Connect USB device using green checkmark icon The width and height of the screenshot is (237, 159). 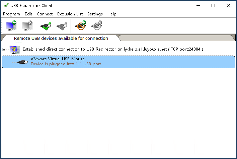(x=46, y=26)
